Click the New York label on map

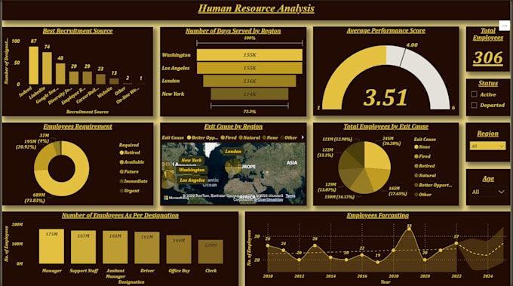pyautogui.click(x=192, y=160)
